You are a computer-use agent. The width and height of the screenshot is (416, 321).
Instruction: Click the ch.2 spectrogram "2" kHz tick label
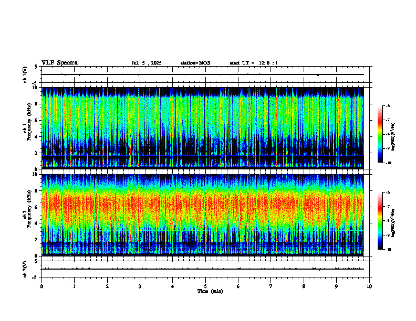37,240
